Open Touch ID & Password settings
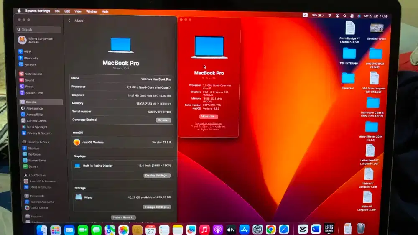Image resolution: width=418 pixels, height=235 pixels. tap(41, 181)
